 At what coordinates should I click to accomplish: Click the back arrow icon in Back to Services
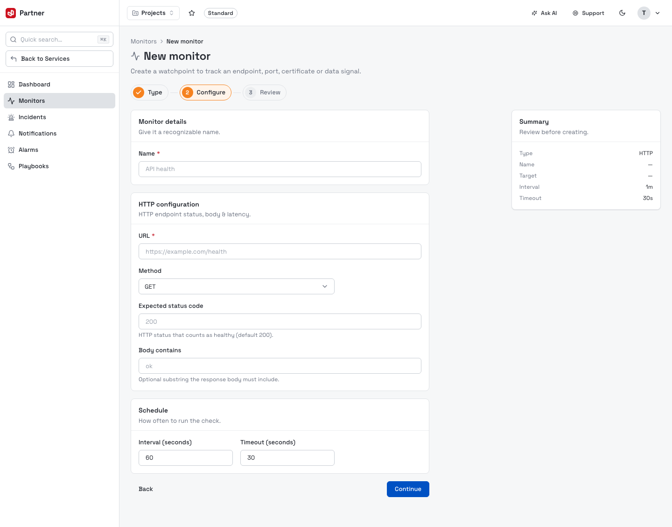pyautogui.click(x=14, y=59)
